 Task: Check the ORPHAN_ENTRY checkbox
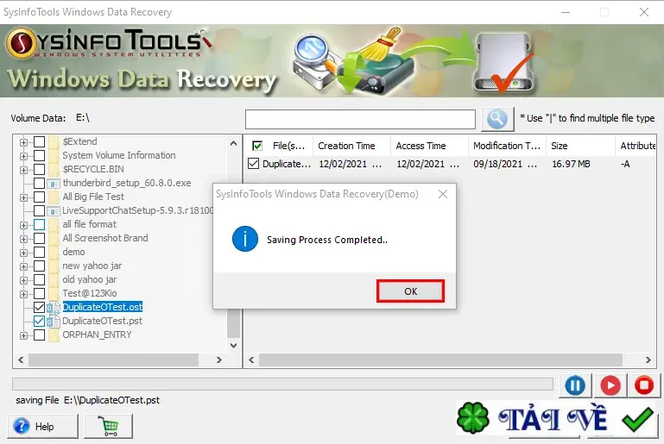tap(39, 335)
